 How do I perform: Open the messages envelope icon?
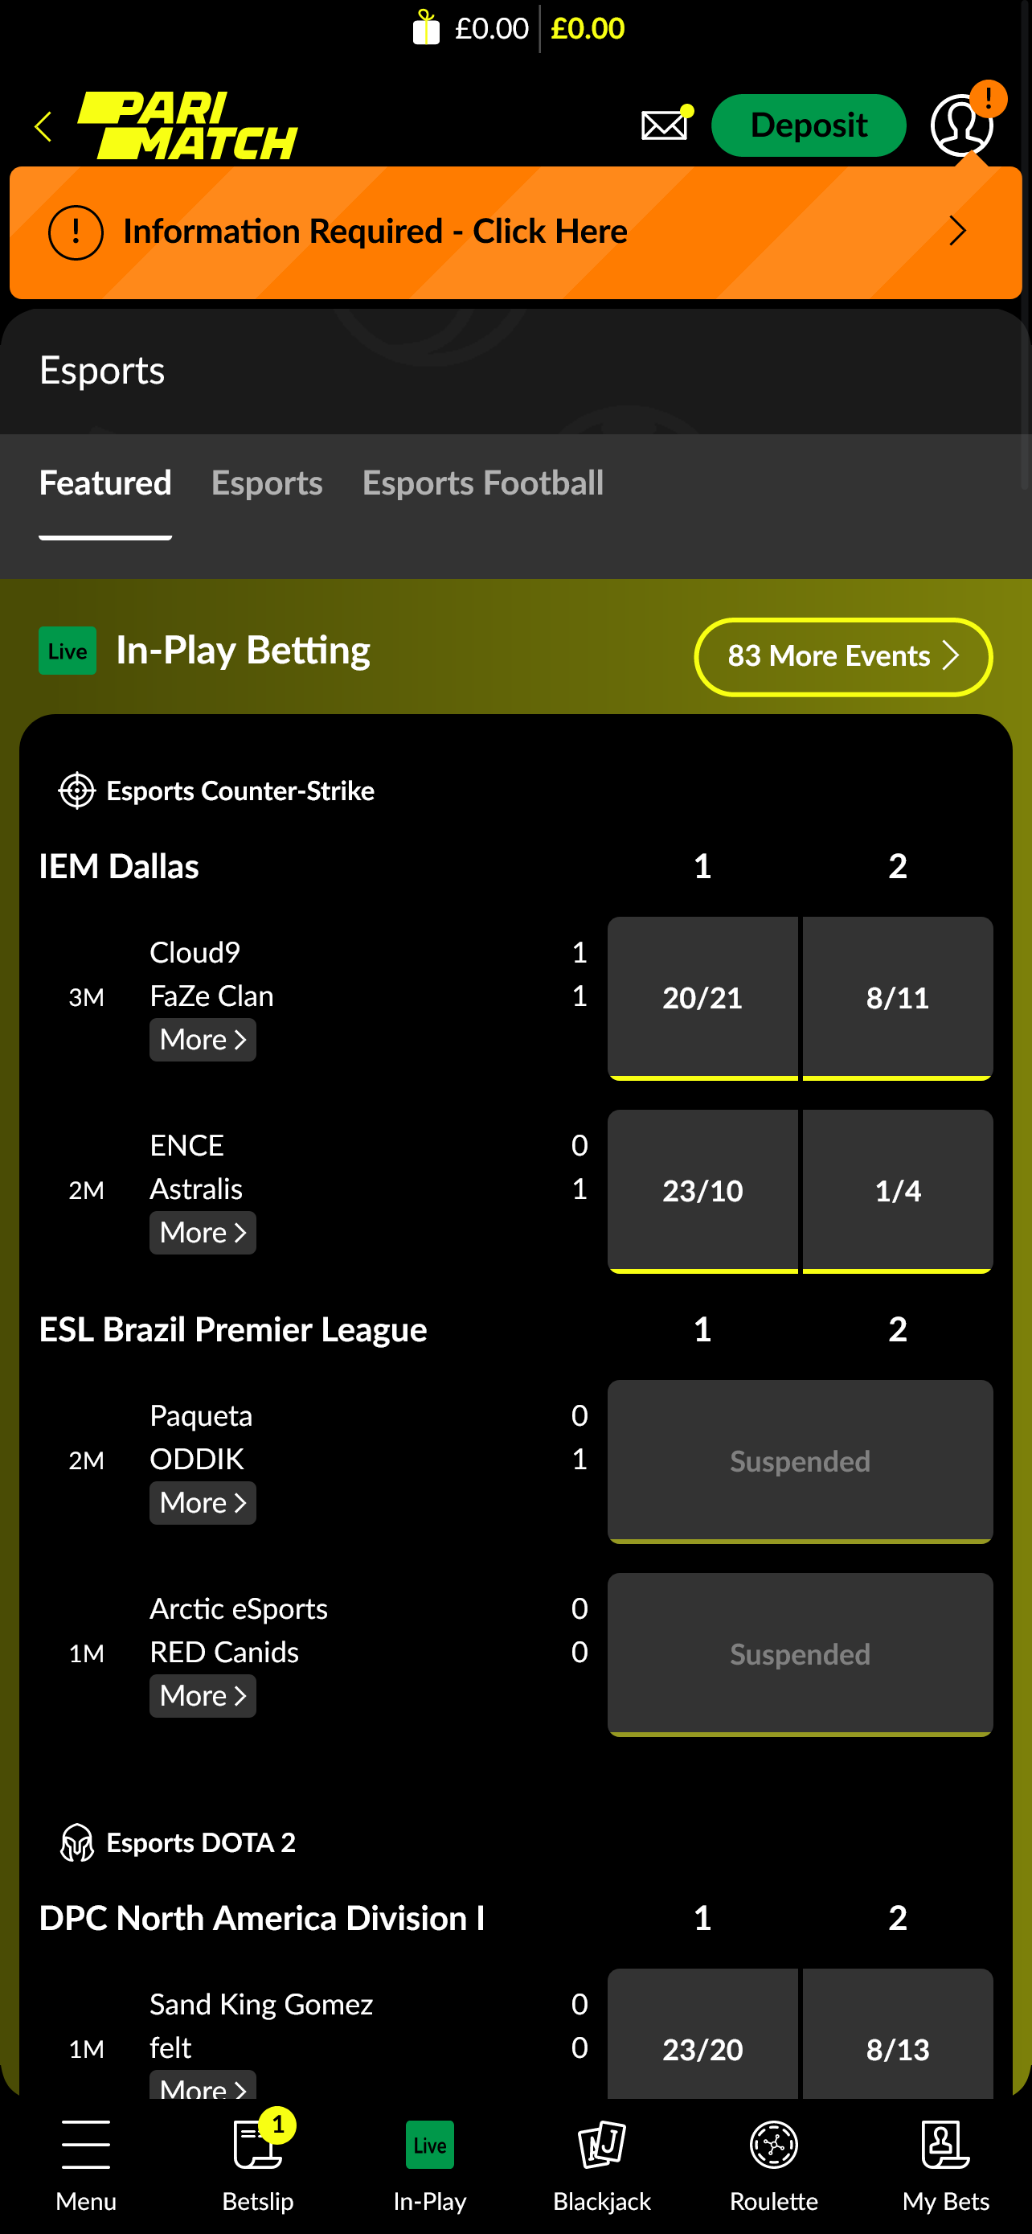coord(665,125)
